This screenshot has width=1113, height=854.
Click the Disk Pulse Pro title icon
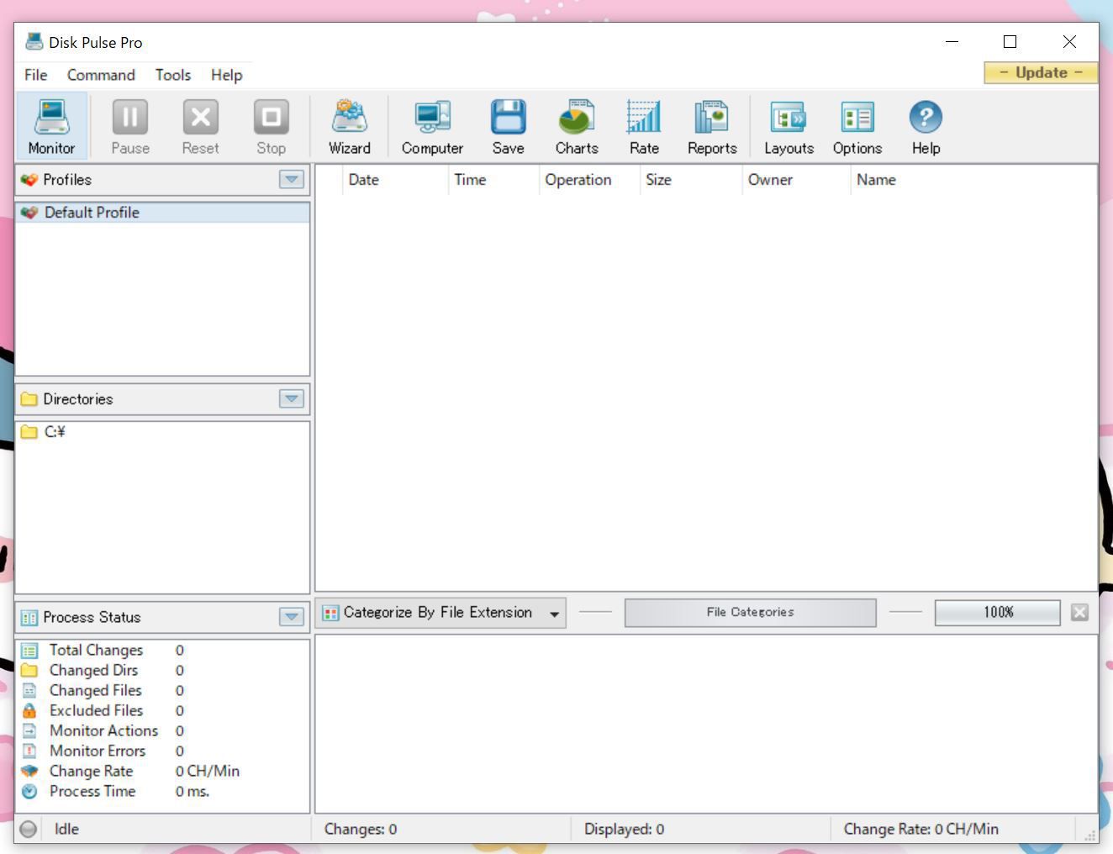pos(34,41)
